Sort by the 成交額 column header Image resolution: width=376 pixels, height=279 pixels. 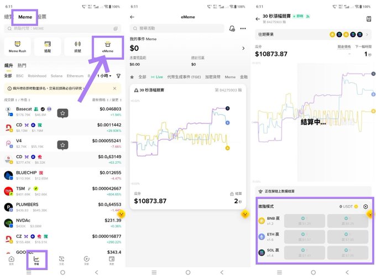[x=9, y=100]
